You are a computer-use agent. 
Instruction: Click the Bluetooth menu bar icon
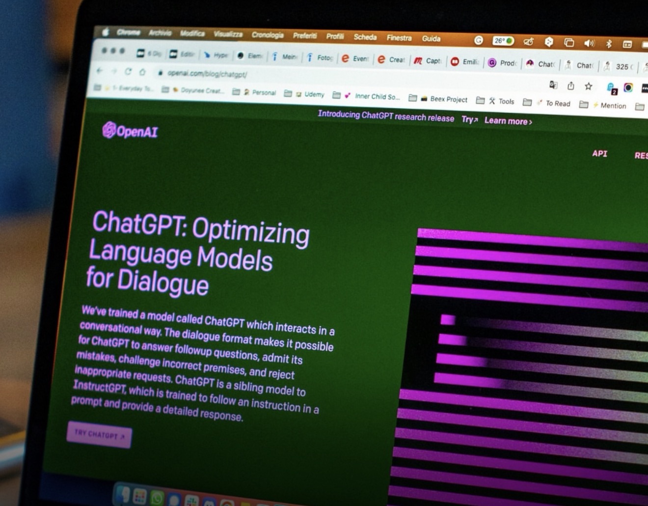(x=609, y=44)
